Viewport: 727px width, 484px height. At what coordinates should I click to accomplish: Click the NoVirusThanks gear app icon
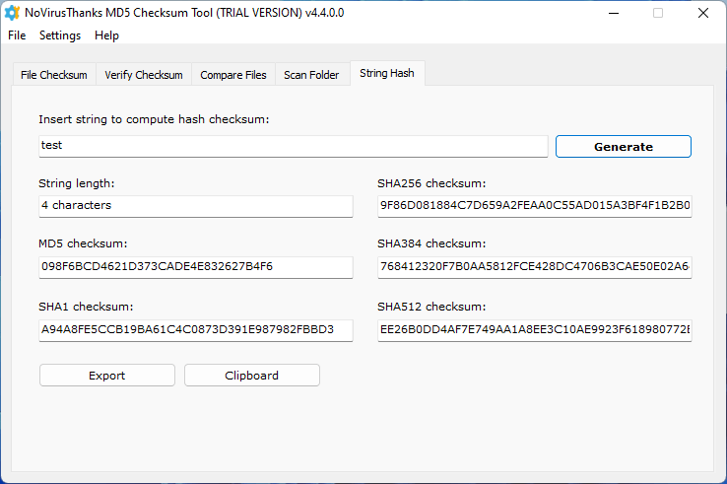pos(12,13)
